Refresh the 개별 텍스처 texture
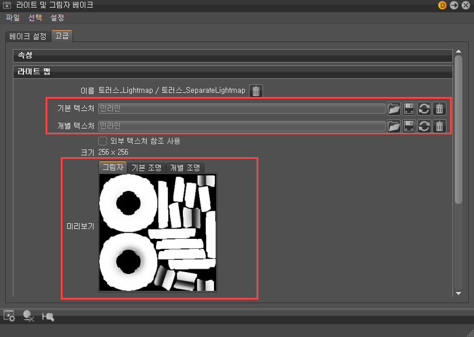This screenshot has width=474, height=337. click(x=424, y=126)
